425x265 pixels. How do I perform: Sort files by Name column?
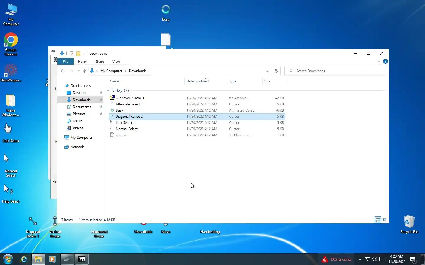click(146, 81)
